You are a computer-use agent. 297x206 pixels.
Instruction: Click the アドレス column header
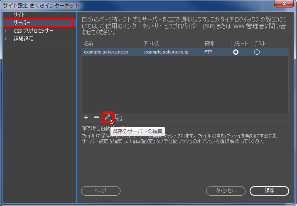tap(151, 44)
